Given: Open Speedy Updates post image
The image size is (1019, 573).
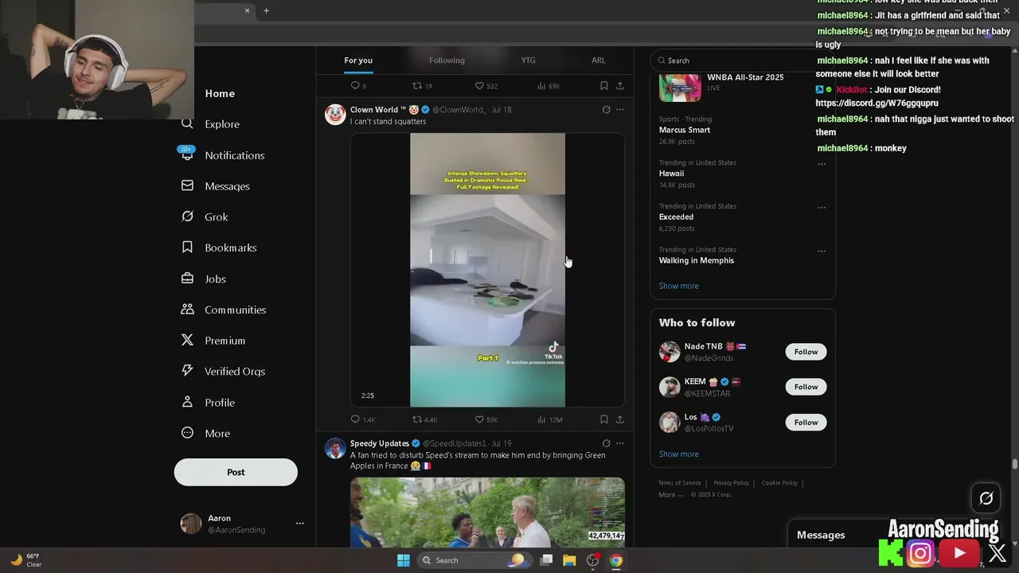Looking at the screenshot, I should click(x=487, y=512).
